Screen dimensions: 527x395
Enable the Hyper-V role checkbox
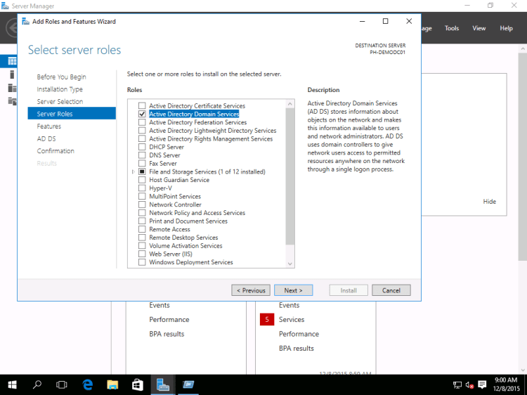(x=142, y=188)
